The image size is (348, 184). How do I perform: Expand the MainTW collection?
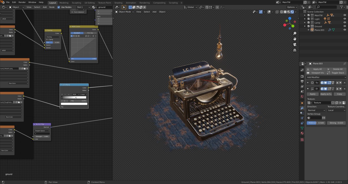305,15
